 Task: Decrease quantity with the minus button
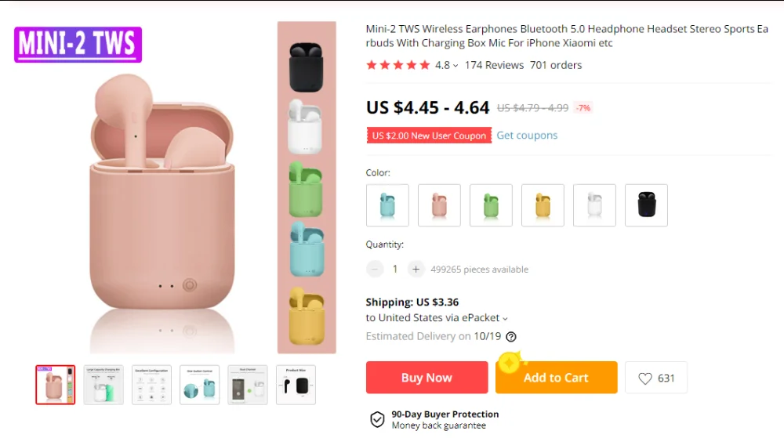375,270
